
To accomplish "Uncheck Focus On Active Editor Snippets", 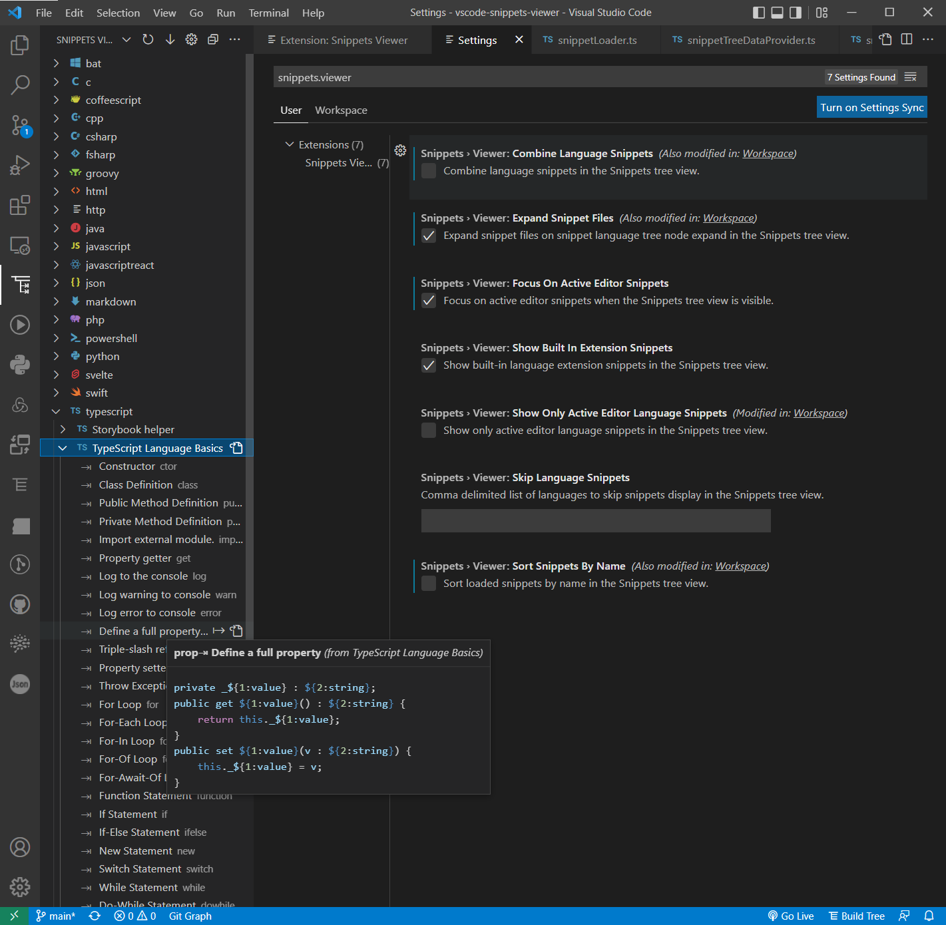I will tap(429, 301).
